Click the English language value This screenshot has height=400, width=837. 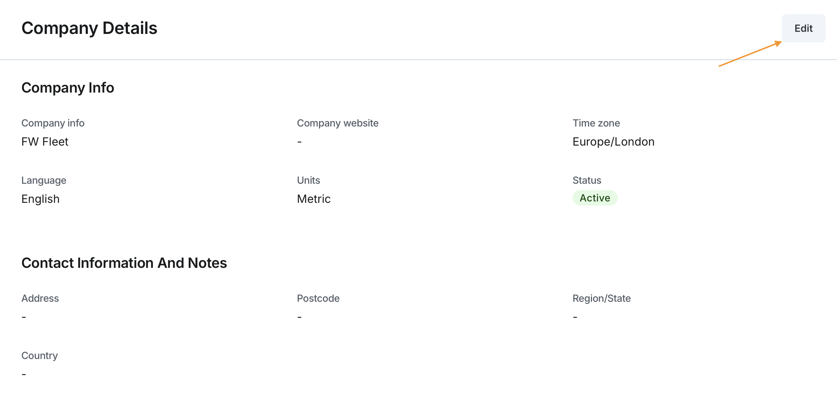pyautogui.click(x=40, y=199)
